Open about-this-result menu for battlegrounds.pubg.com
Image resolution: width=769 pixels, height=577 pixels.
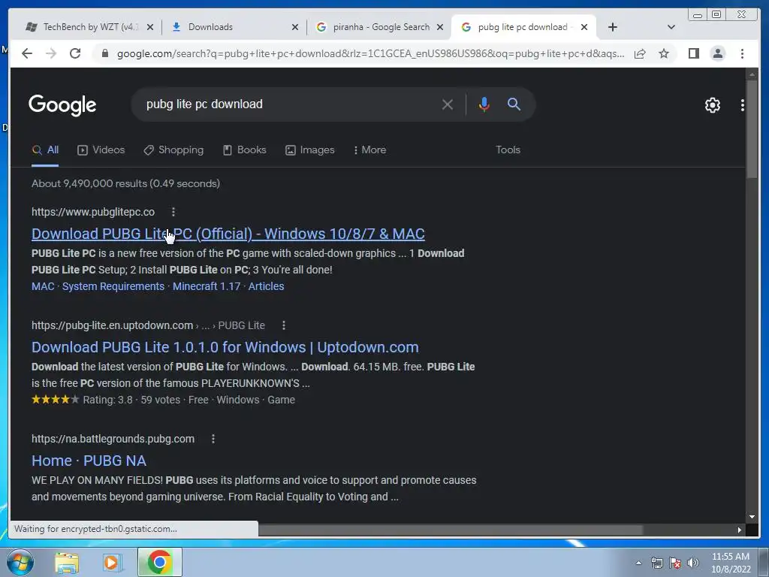tap(213, 439)
